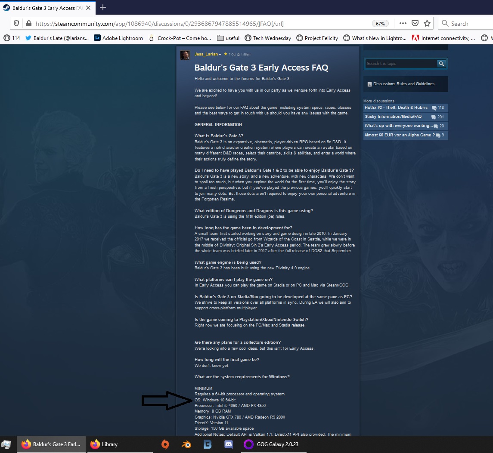This screenshot has height=453, width=493.
Task: Click Jess_Larian's avatar thumbnail
Action: click(185, 55)
